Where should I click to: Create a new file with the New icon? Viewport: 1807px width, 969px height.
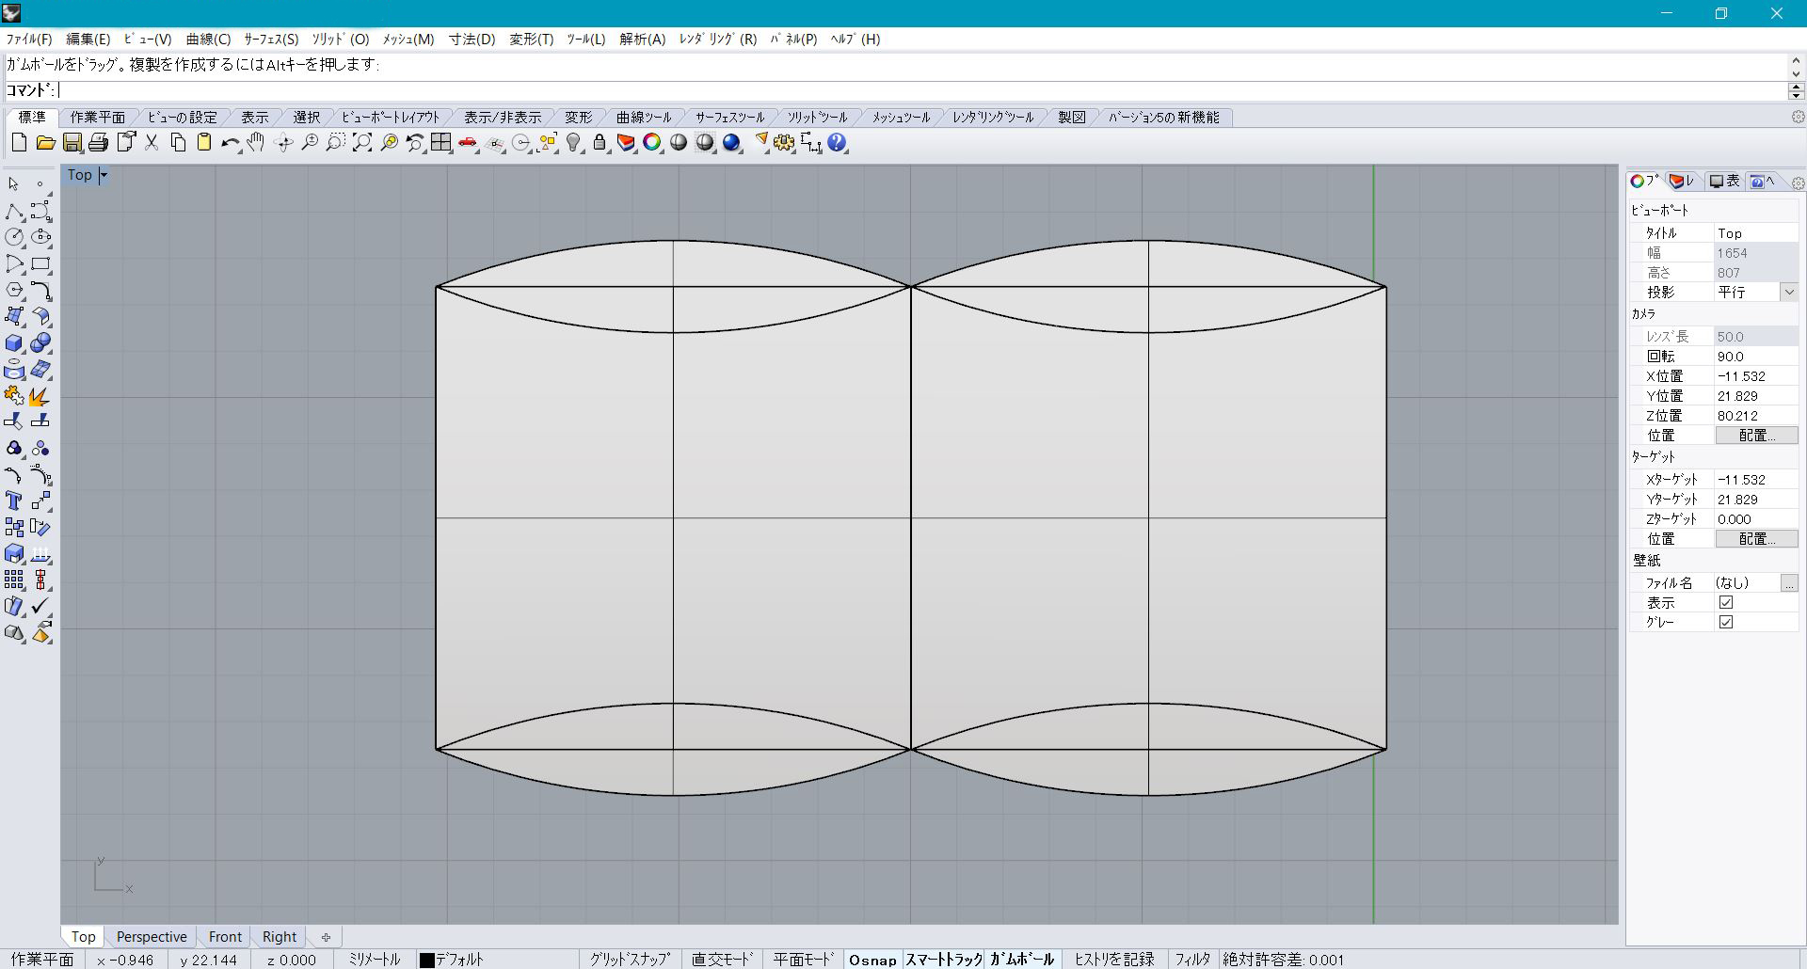click(x=19, y=143)
